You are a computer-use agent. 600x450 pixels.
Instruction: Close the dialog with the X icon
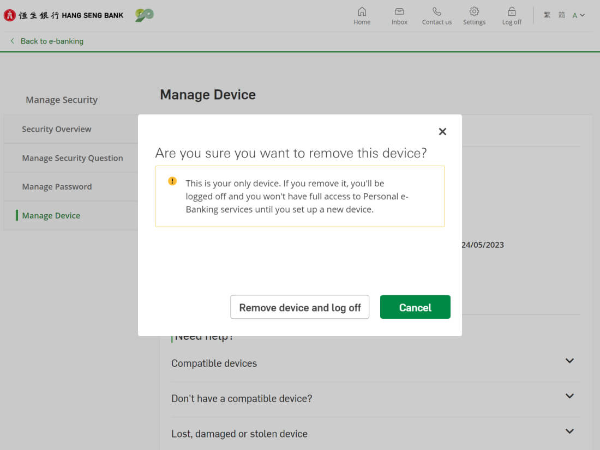click(442, 131)
